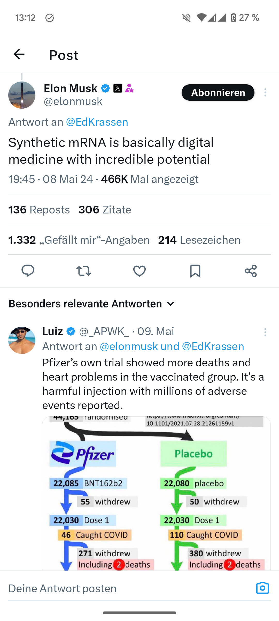Screen dimensions: 279x621
Task: Open Luiz's profile avatar
Action: (x=22, y=340)
